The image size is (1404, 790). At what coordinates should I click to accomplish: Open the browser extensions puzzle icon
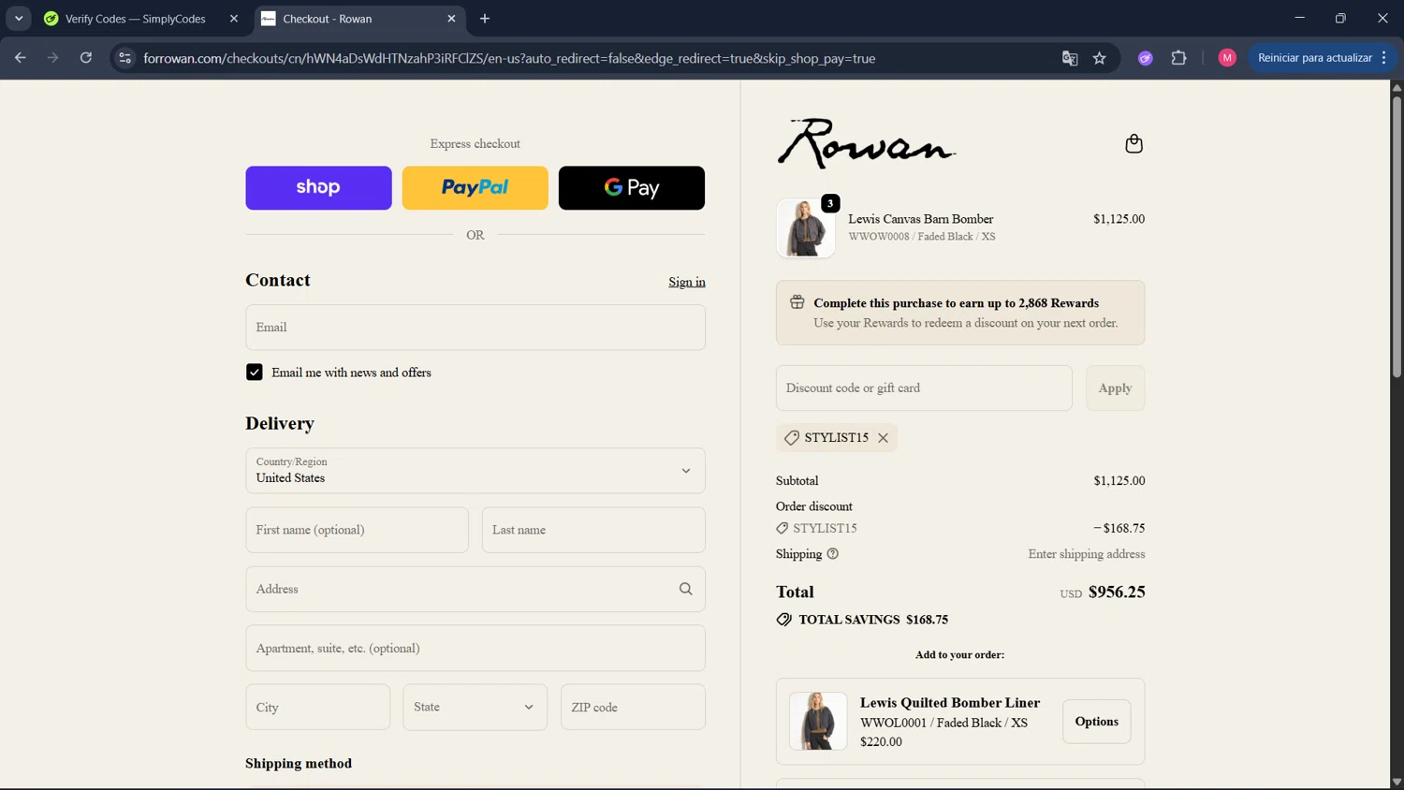click(1178, 58)
